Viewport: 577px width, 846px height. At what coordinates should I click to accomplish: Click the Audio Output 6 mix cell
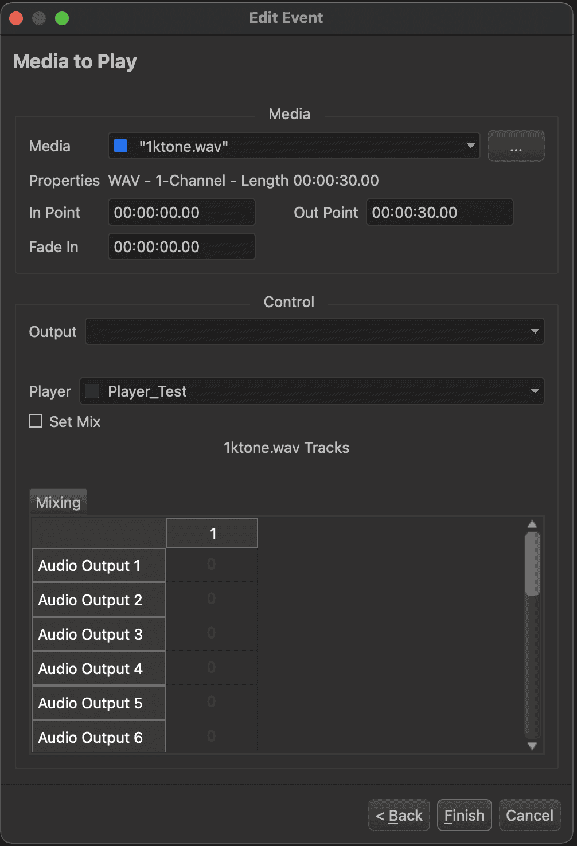pos(212,737)
